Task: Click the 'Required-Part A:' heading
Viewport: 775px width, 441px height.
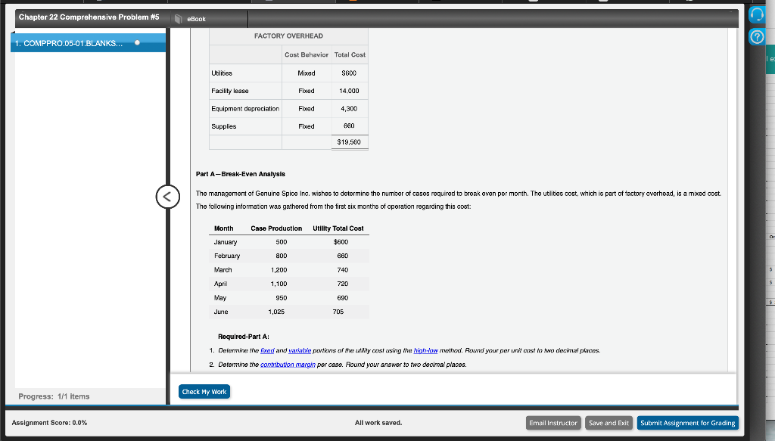Action: [x=243, y=337]
